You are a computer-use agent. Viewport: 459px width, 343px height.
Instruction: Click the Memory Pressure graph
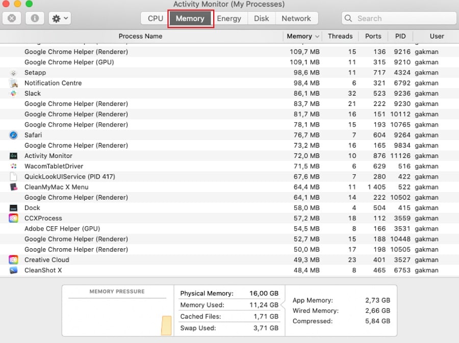tap(117, 317)
